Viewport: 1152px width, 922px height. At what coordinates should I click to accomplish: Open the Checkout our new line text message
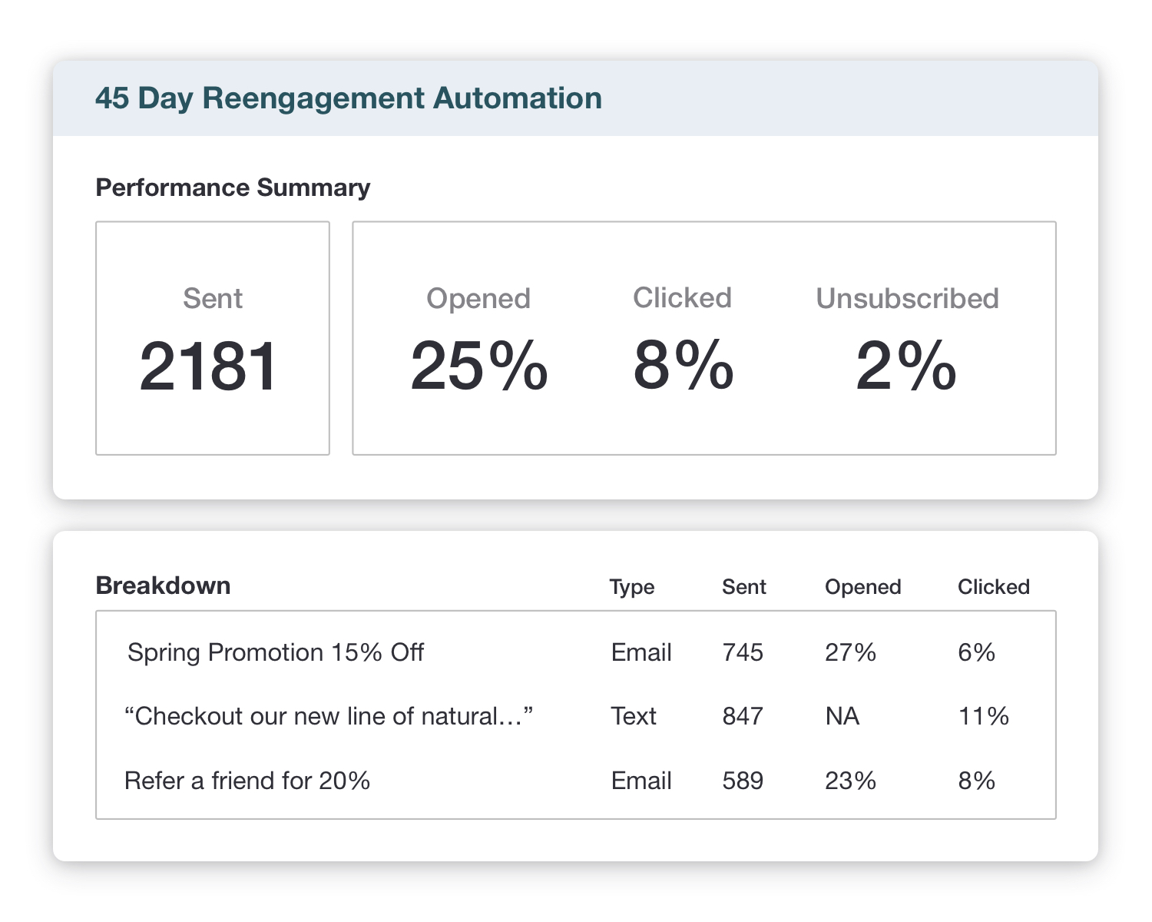329,716
